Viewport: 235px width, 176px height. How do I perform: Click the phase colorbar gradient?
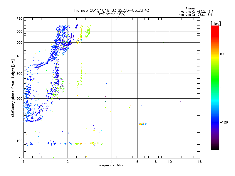coord(215,87)
